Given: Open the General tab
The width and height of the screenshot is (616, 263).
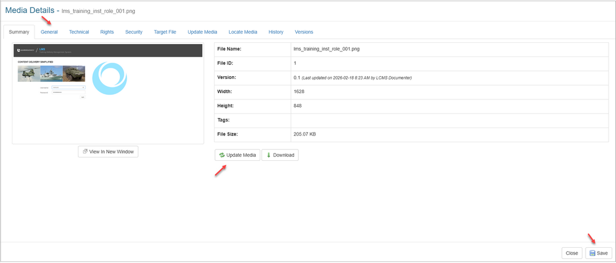Looking at the screenshot, I should click(49, 32).
